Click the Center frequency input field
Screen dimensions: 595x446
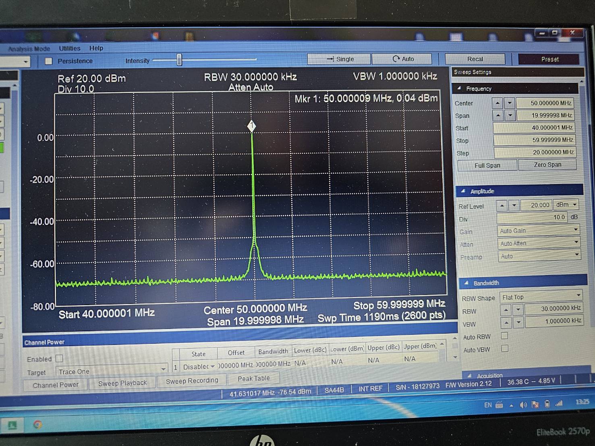click(x=545, y=103)
